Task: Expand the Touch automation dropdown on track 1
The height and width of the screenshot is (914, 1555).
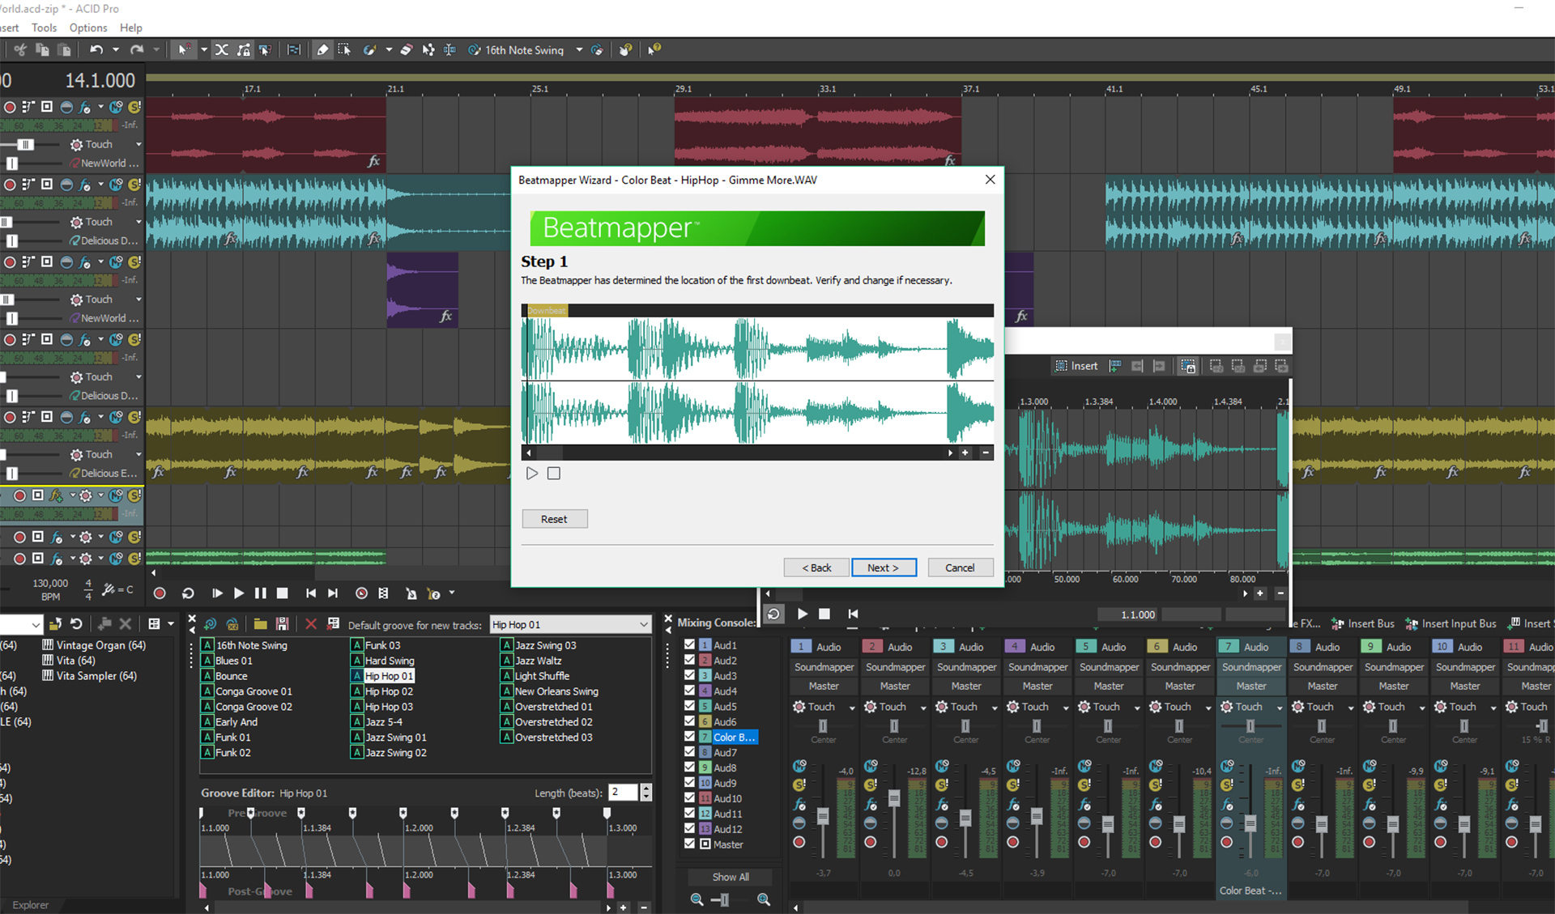Action: coord(138,144)
